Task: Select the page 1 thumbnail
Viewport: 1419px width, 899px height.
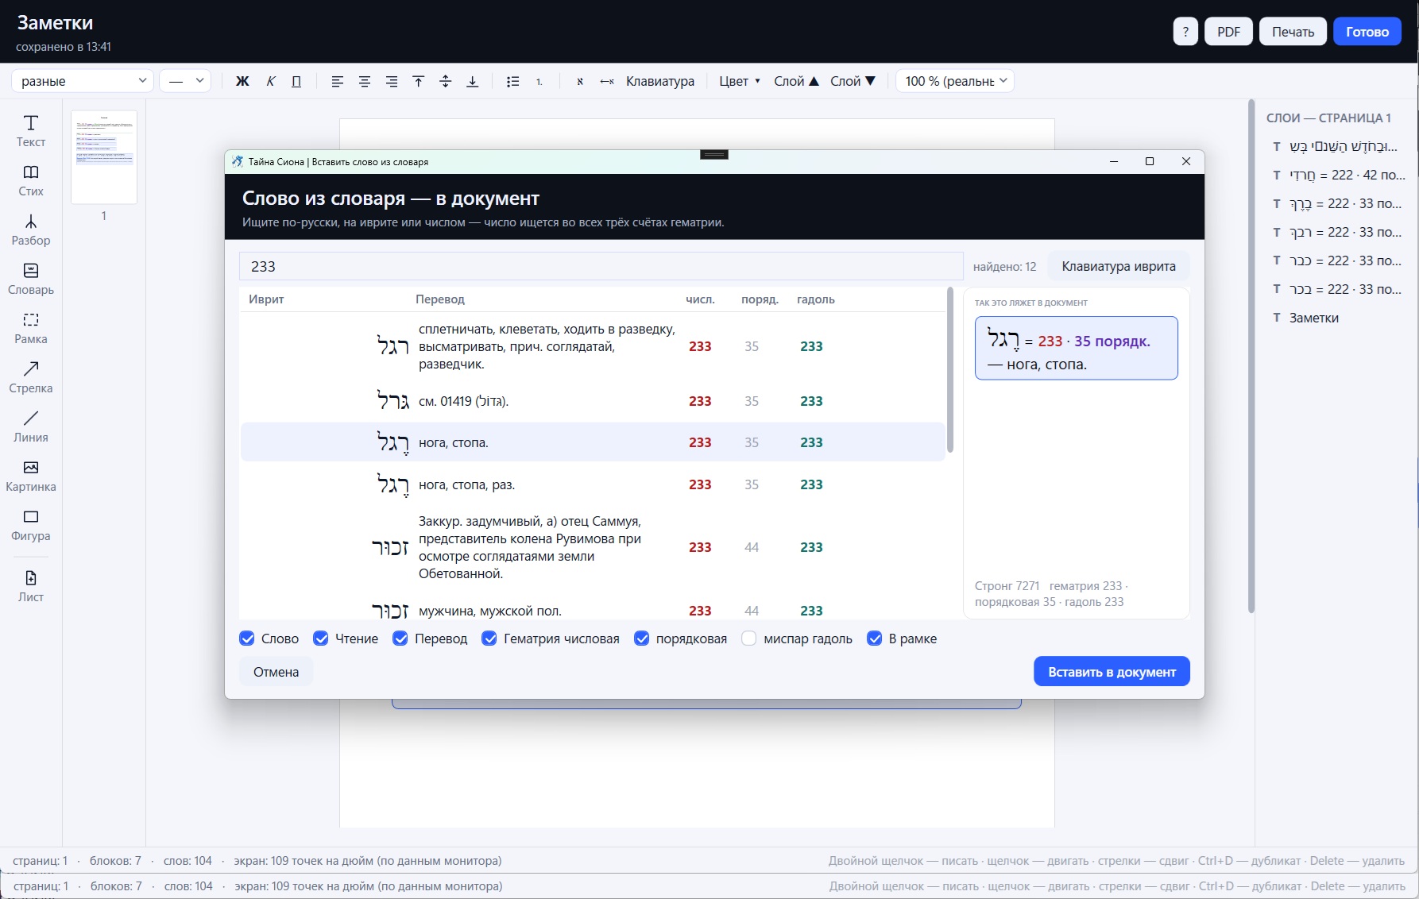Action: point(104,157)
